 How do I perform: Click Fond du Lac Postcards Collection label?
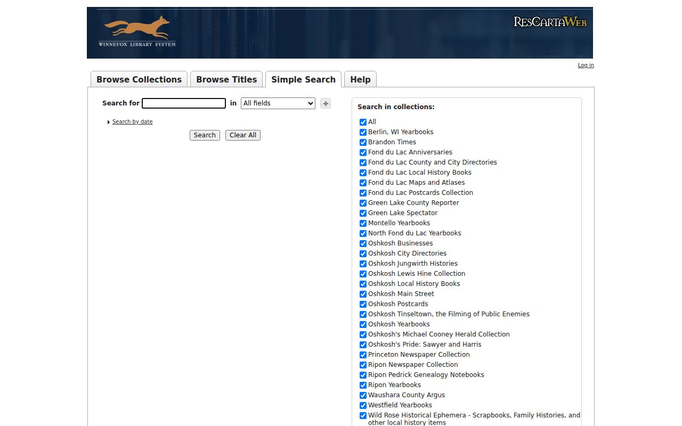point(420,193)
